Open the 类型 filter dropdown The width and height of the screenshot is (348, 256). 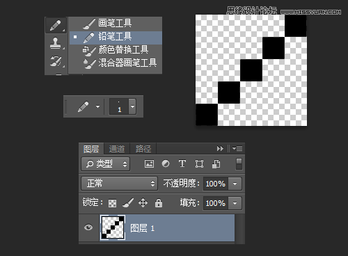(x=105, y=164)
